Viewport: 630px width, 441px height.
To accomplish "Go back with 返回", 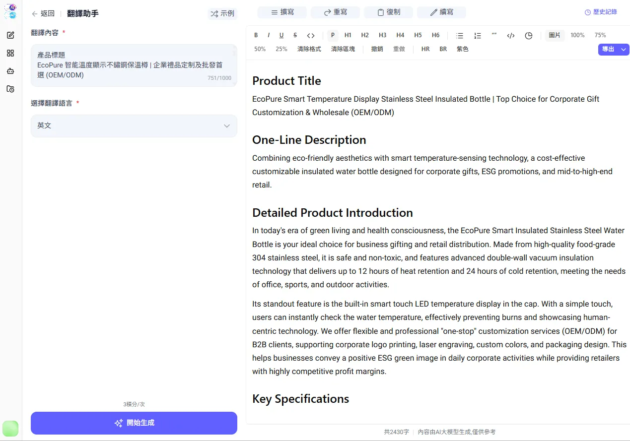I will (43, 14).
